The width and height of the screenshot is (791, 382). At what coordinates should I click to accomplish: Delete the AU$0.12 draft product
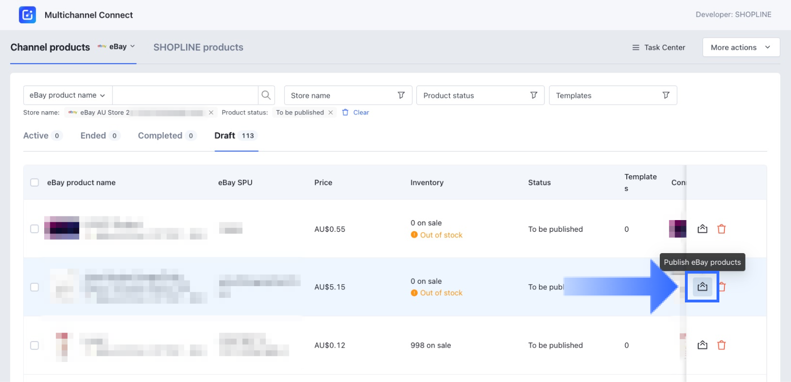pyautogui.click(x=721, y=345)
